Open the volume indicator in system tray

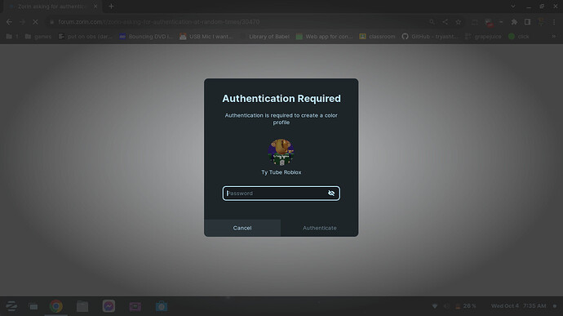coord(446,306)
